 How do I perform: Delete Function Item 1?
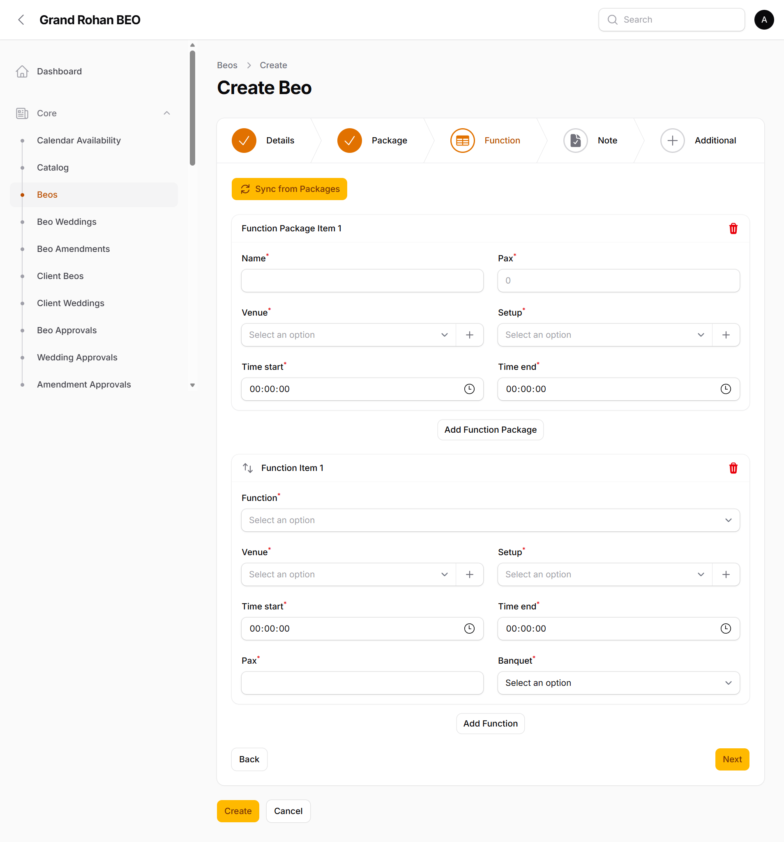click(x=733, y=468)
